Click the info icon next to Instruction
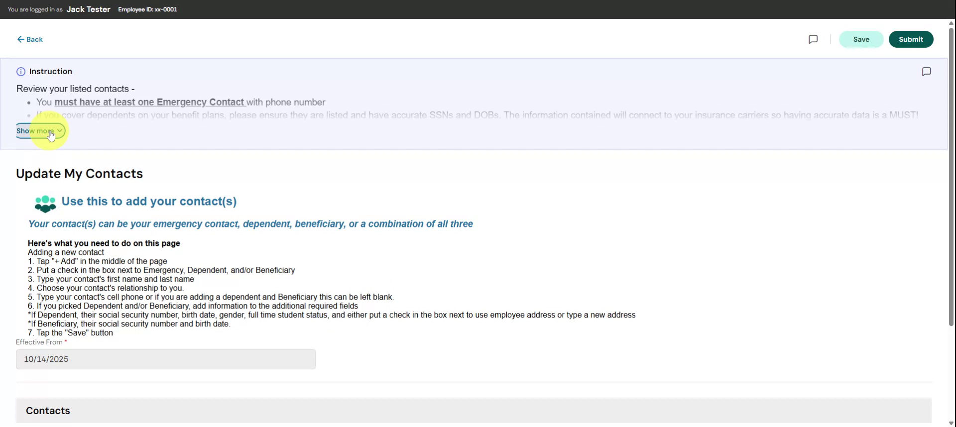Viewport: 956px width, 427px height. [21, 72]
